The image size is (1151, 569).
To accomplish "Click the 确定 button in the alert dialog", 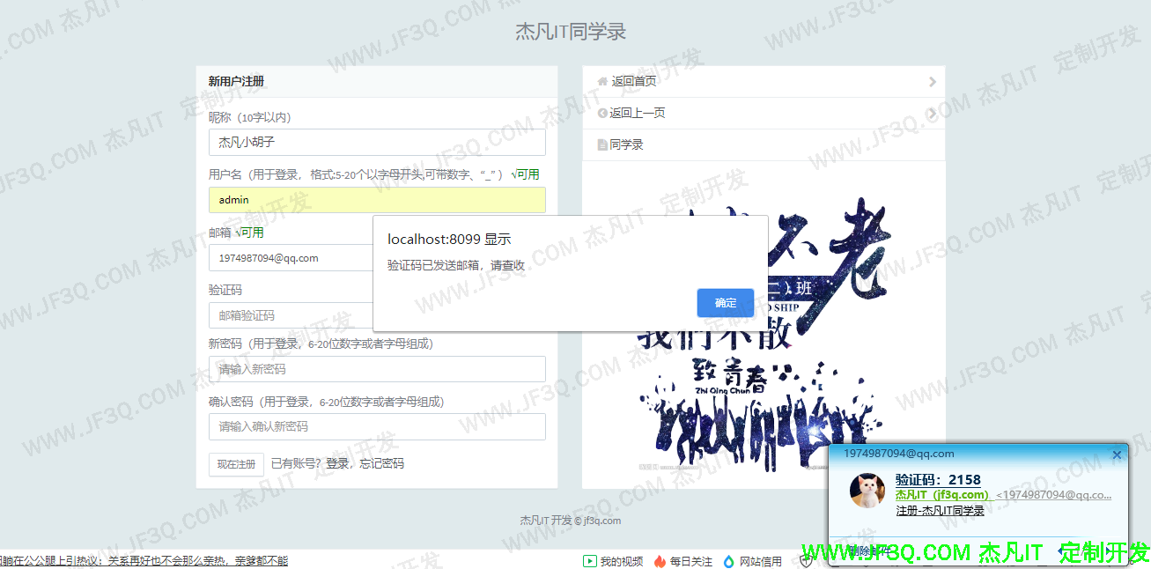I will pyautogui.click(x=725, y=303).
